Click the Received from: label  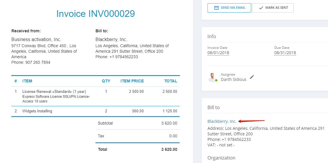(x=26, y=31)
